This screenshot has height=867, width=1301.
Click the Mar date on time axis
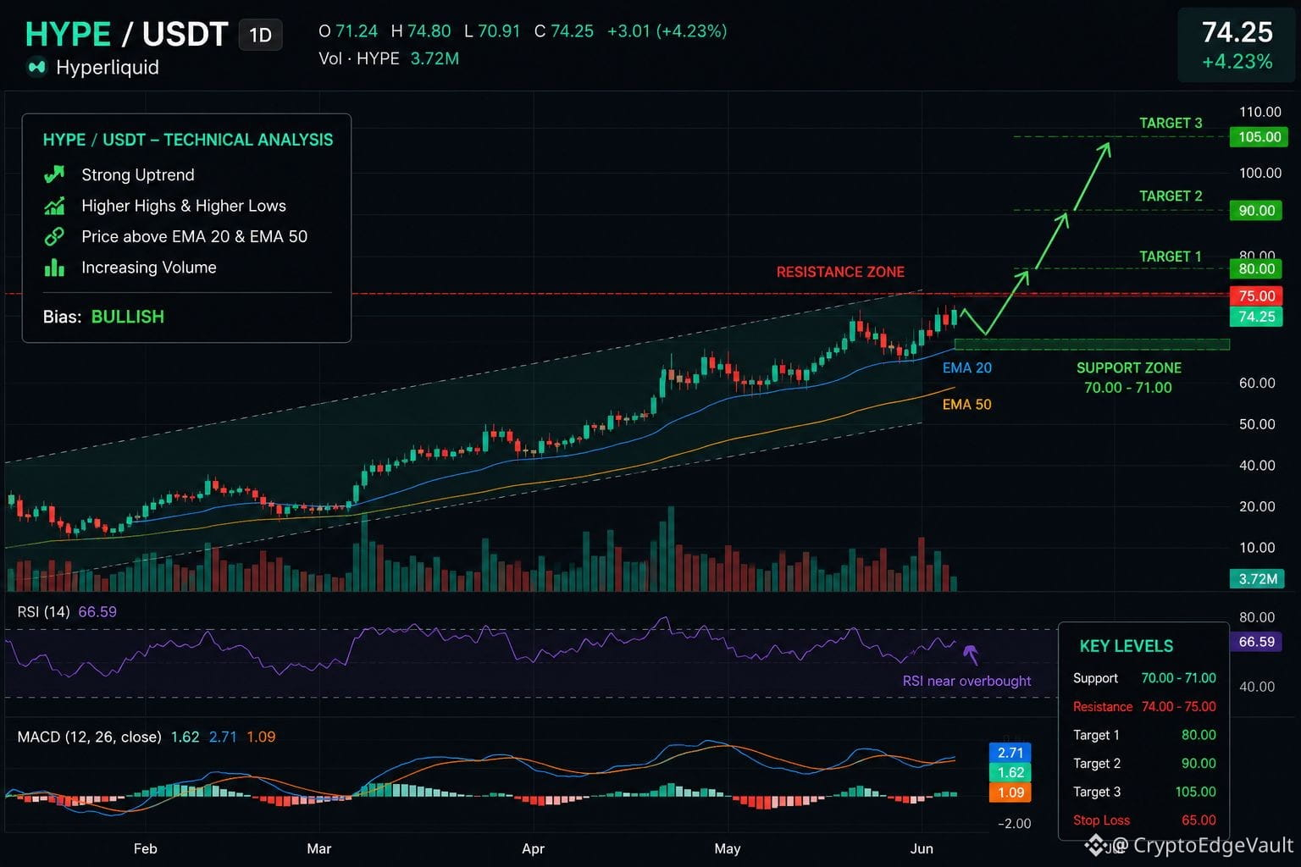coord(319,848)
